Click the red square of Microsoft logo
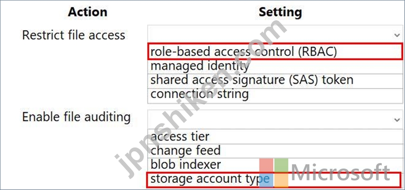 [x=266, y=165]
